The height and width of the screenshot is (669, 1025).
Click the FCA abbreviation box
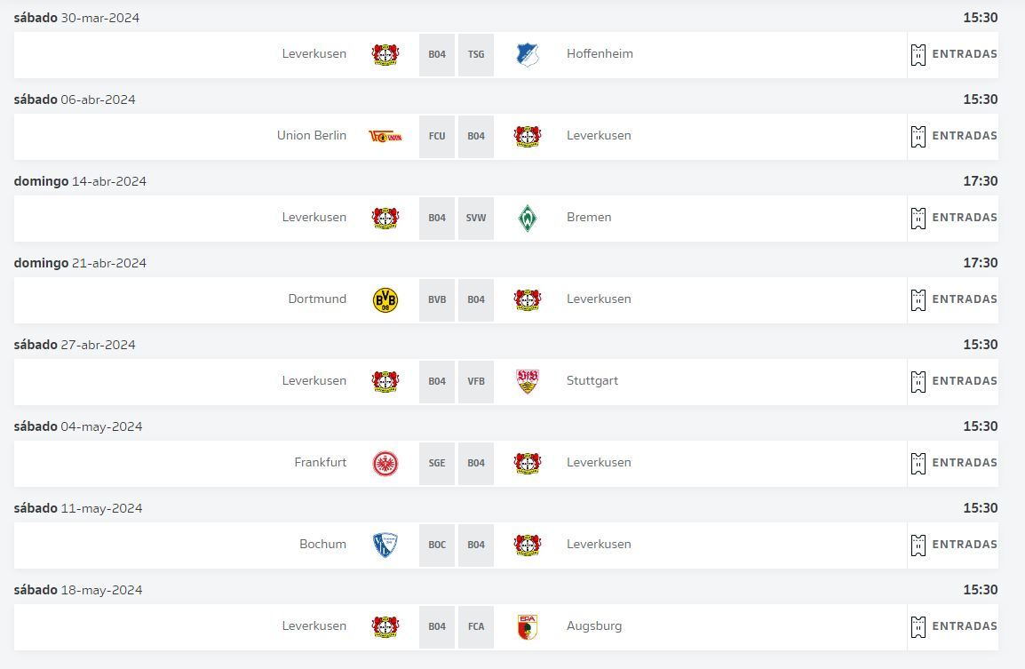476,626
